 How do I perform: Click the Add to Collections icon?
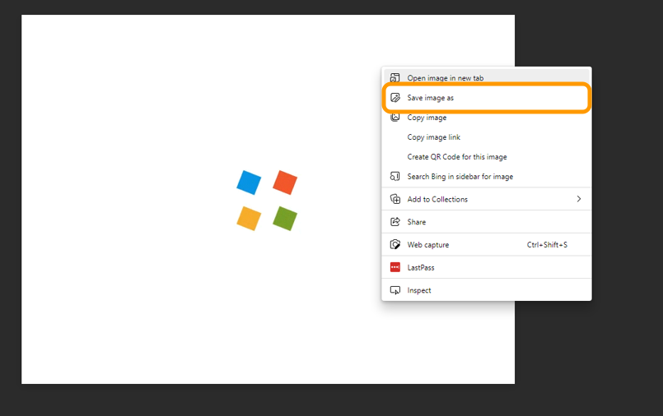point(395,199)
